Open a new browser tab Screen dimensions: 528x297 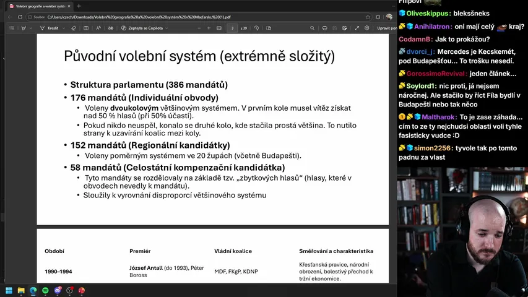click(79, 6)
